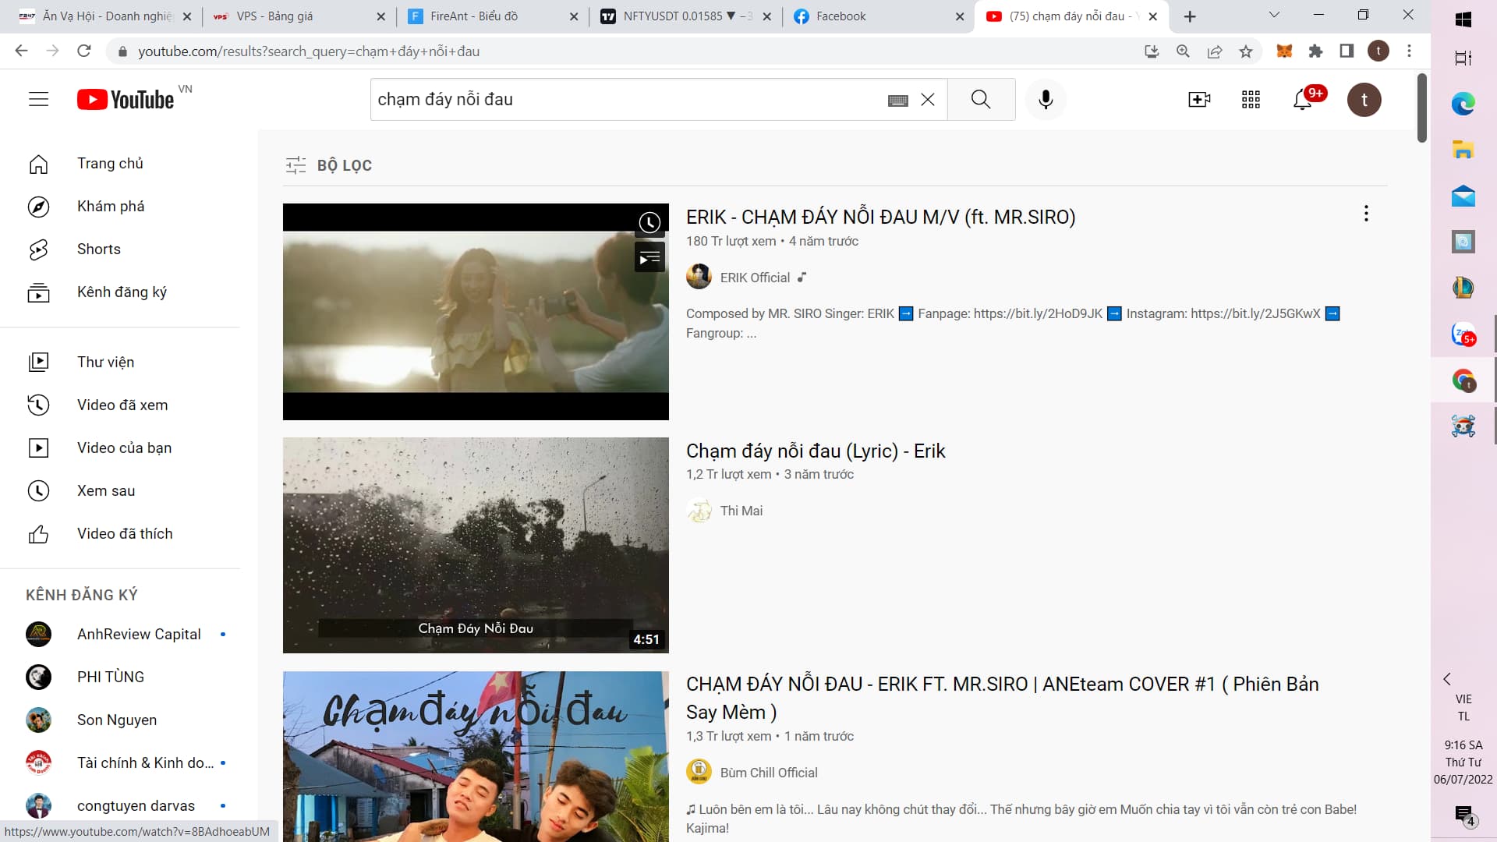The width and height of the screenshot is (1497, 842).
Task: Add ERIK video to Watch Later
Action: [649, 223]
